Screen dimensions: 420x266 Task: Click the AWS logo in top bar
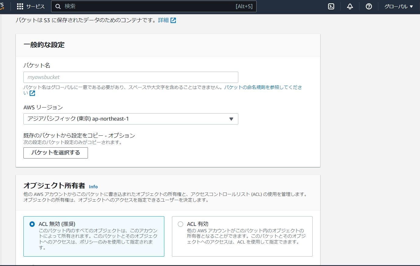tap(2, 6)
